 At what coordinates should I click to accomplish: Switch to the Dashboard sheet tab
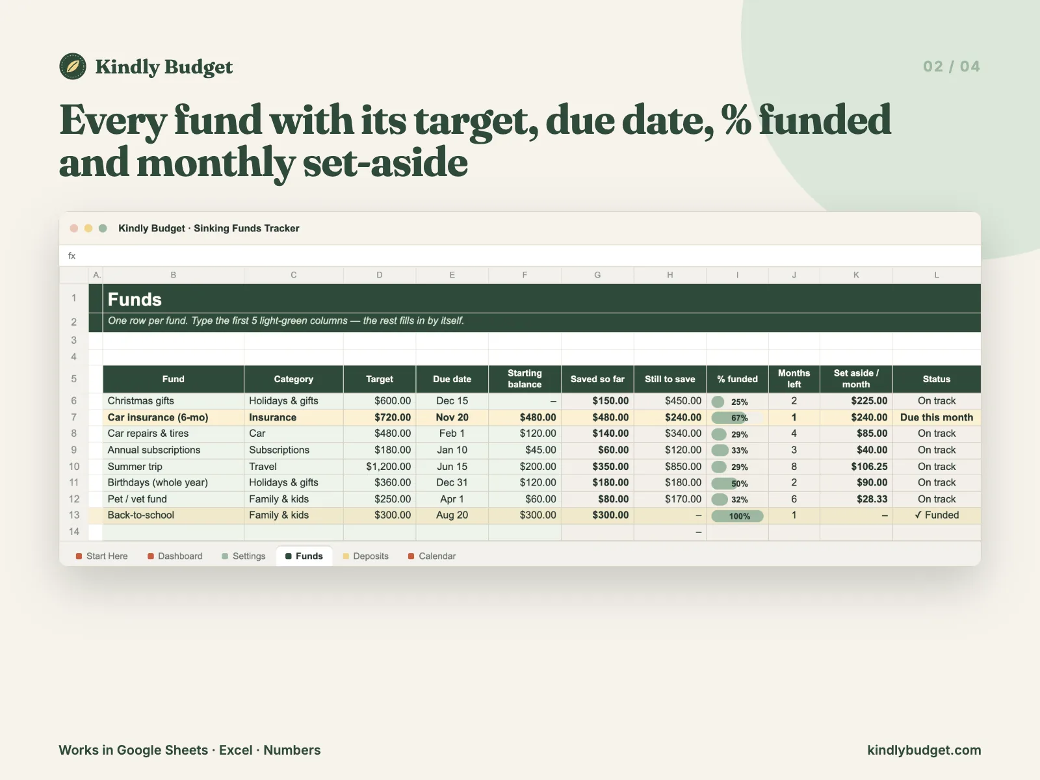coord(175,556)
